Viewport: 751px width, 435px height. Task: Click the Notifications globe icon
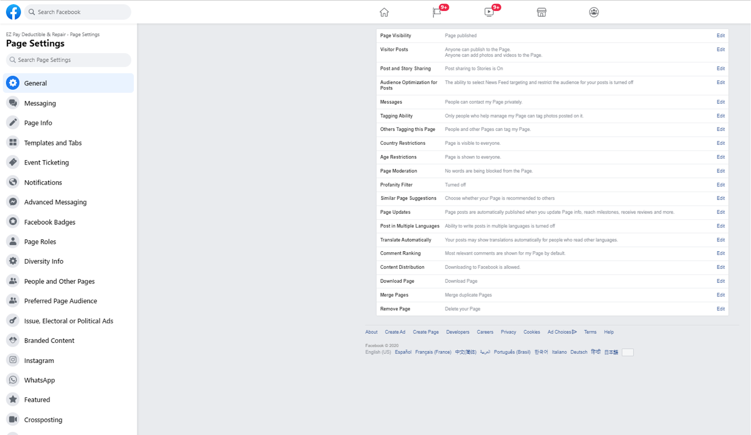pyautogui.click(x=13, y=182)
